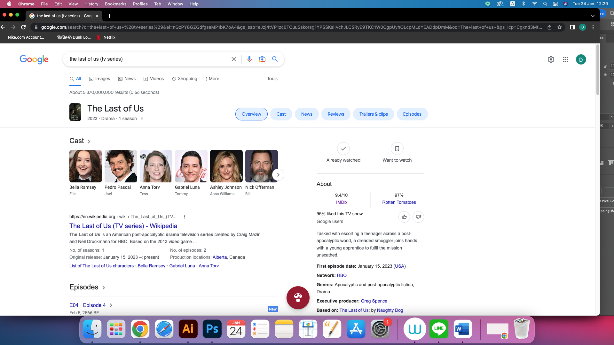
Task: Open the Naughty Dog link
Action: pos(390,310)
